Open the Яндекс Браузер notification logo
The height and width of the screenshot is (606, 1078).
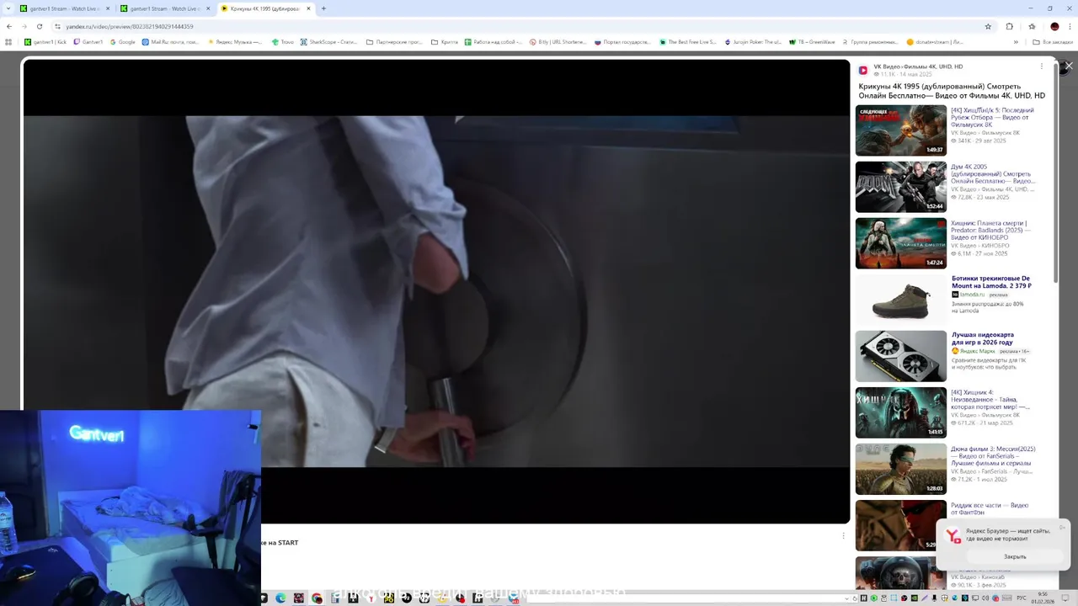coord(953,535)
